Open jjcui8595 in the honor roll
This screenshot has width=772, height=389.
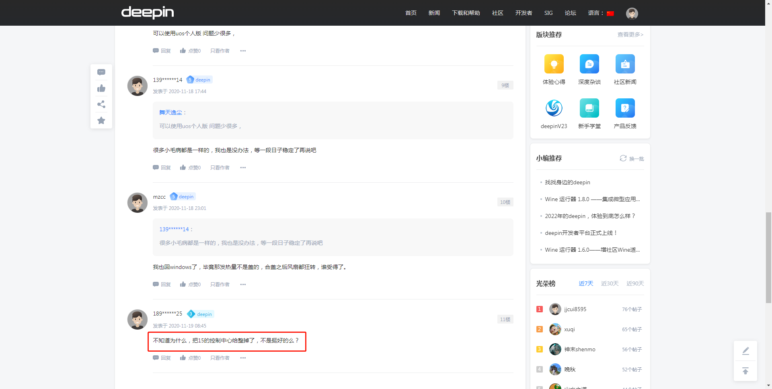[575, 310]
